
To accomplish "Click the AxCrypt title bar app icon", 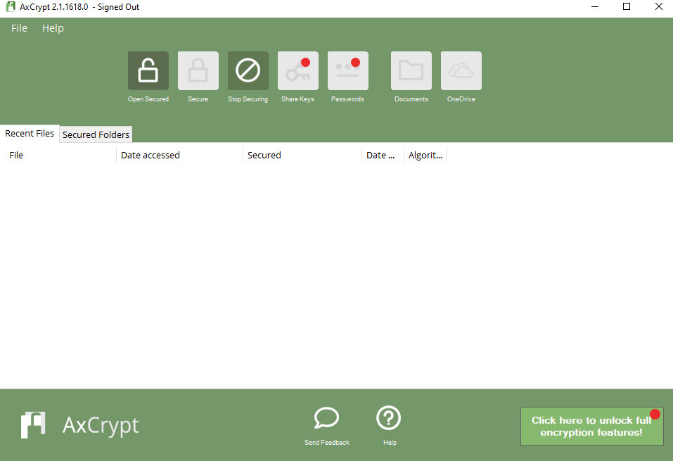I will (11, 7).
